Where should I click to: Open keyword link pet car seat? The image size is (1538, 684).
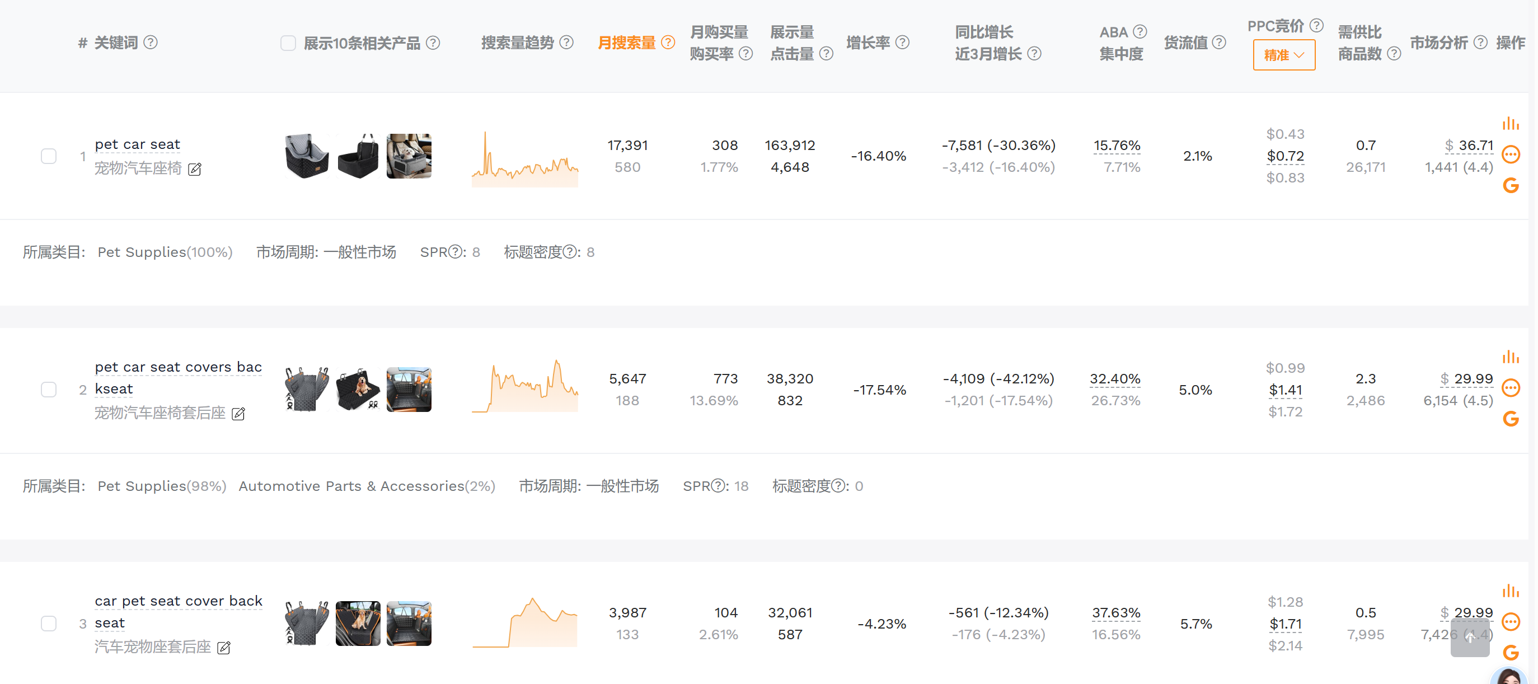137,144
